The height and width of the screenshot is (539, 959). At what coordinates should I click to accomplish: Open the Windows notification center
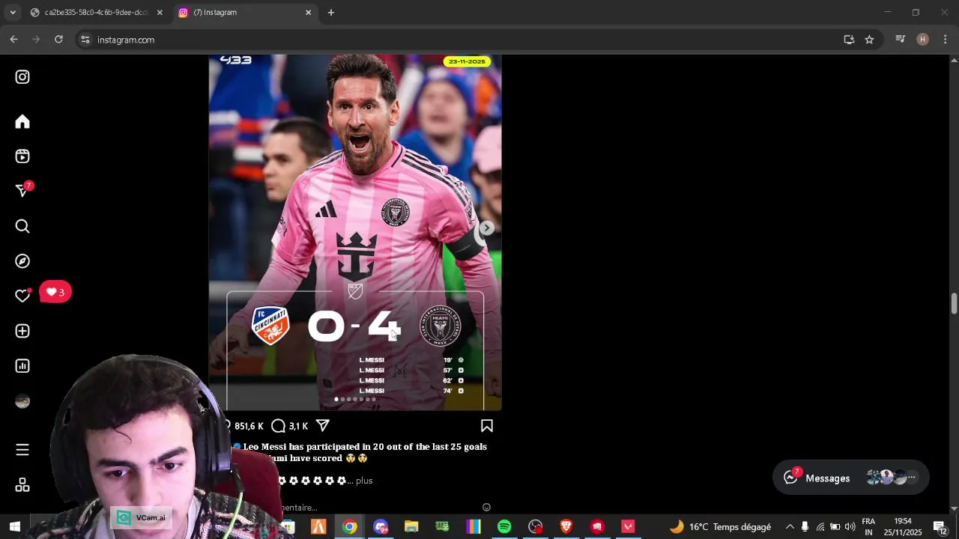click(940, 527)
